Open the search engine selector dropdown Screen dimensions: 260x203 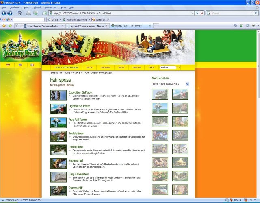point(209,13)
